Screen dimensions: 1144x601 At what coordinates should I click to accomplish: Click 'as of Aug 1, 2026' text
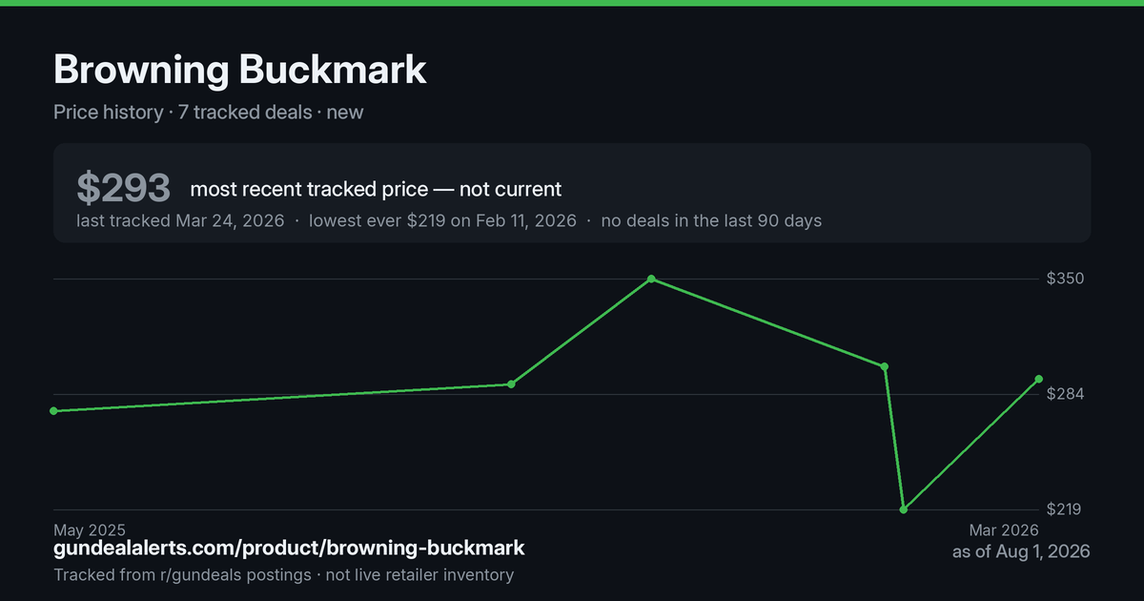click(x=1021, y=551)
